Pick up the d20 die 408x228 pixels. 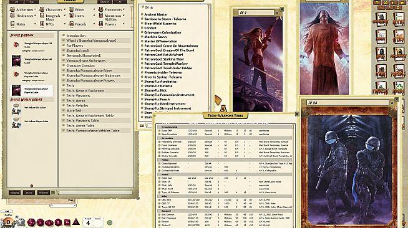(31, 222)
